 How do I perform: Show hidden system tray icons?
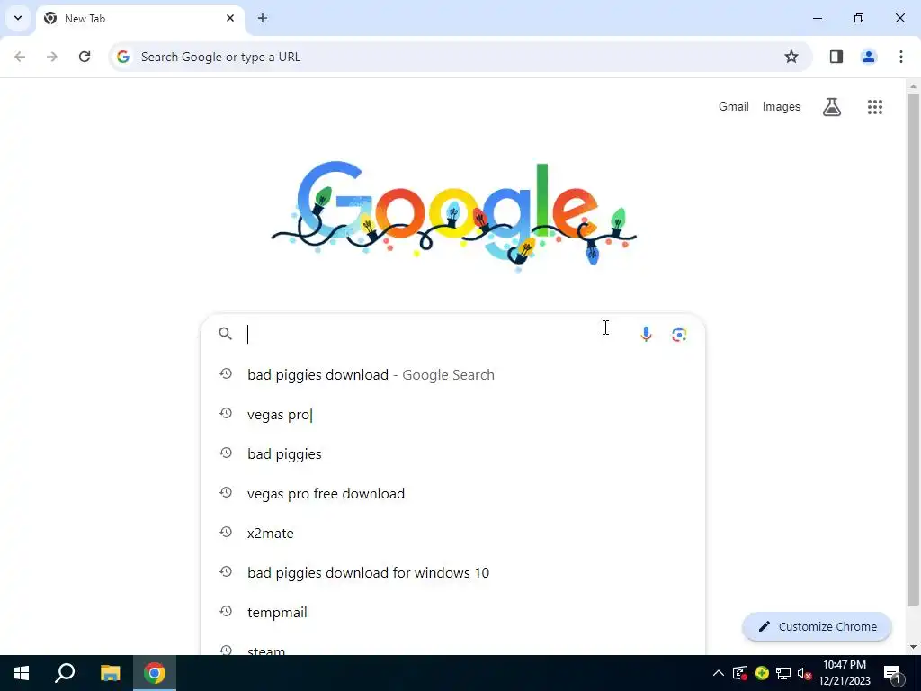point(719,673)
